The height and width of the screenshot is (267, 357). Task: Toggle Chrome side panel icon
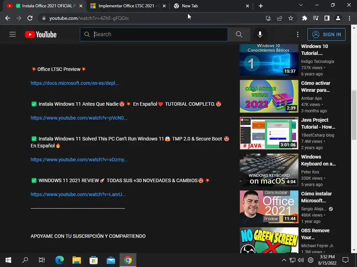327,18
